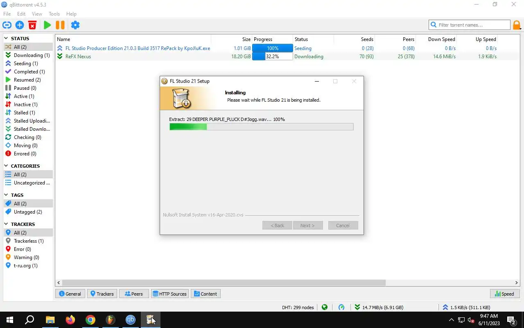This screenshot has height=328, width=524.
Task: Toggle the TAGS section checkbox
Action: [6, 195]
